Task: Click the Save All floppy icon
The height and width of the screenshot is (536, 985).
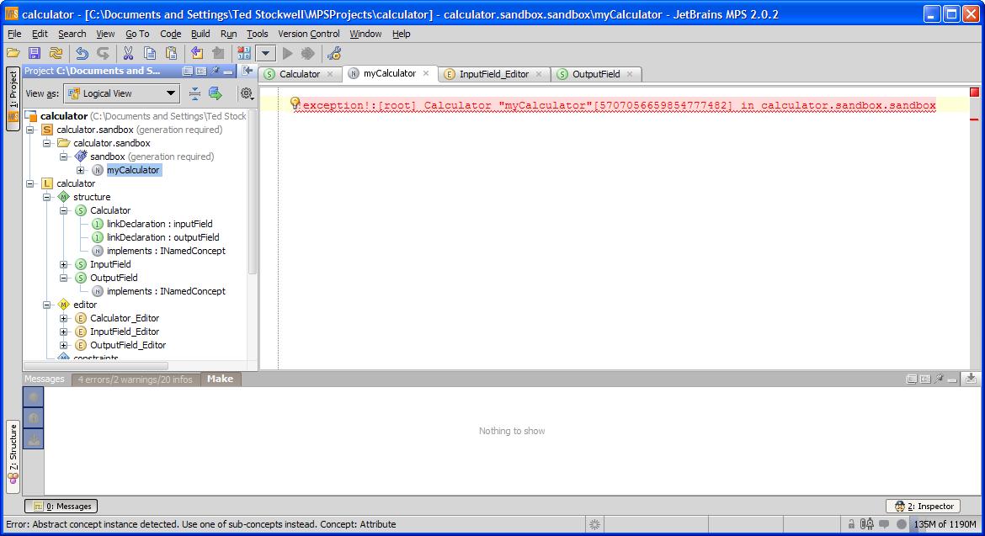Action: click(35, 53)
